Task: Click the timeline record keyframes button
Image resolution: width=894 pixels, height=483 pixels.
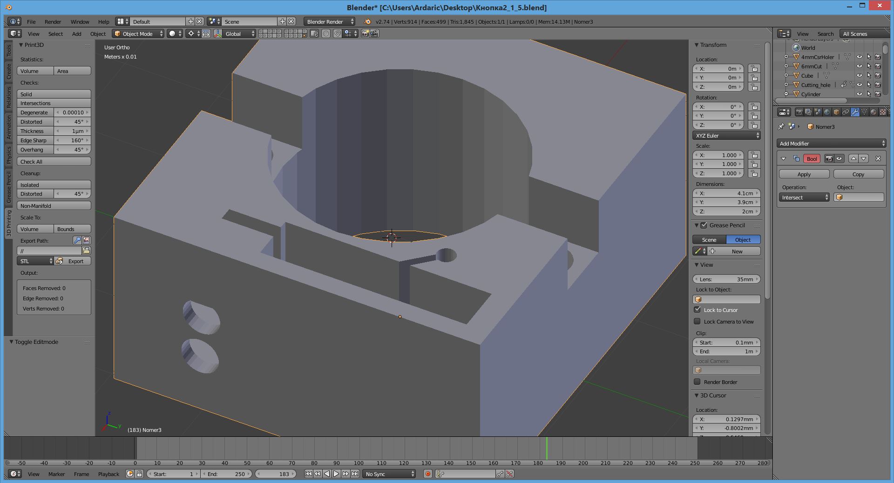Action: click(427, 474)
